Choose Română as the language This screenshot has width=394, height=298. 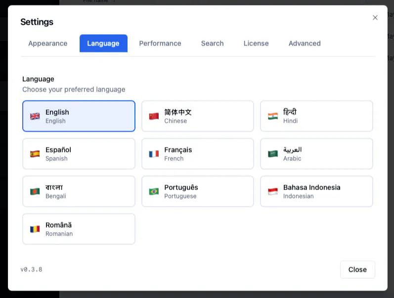click(x=79, y=229)
